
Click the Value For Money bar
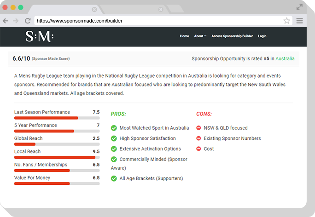57,184
